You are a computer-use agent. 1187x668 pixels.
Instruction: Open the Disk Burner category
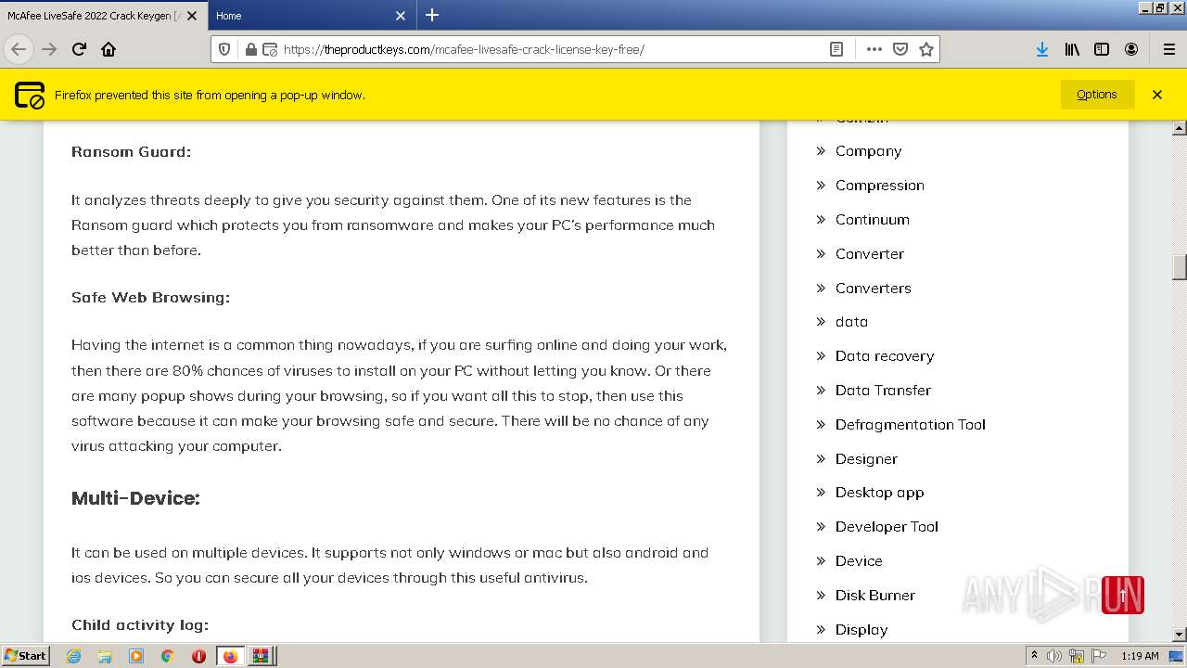tap(874, 596)
